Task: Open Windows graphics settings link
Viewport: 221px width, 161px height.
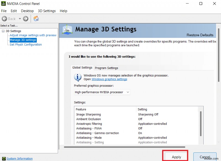Action: [x=109, y=79]
